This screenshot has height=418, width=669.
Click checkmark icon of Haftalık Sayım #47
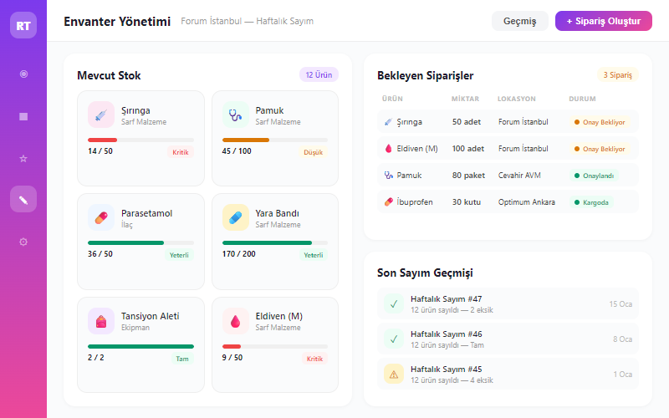coord(394,304)
